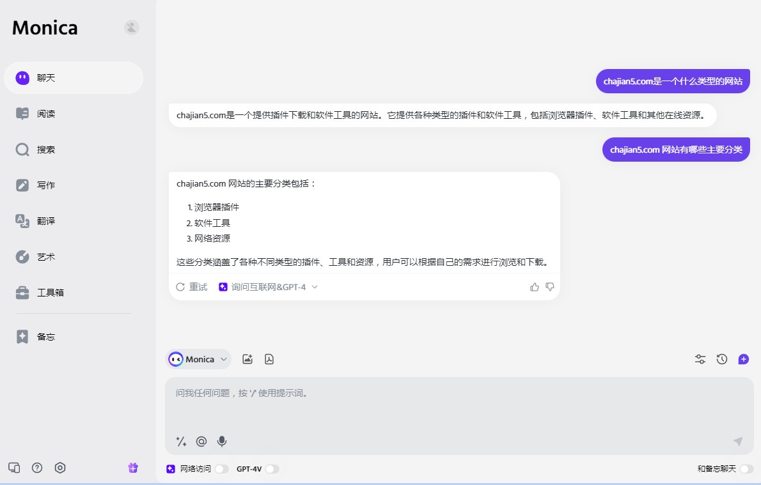Click the line 'chajian5.com 网站的主要分类包括：'
Screen dimensions: 761x485
[x=247, y=184]
